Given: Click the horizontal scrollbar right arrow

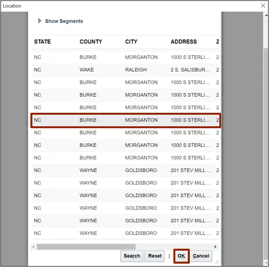Looking at the screenshot, I should tap(215, 247).
